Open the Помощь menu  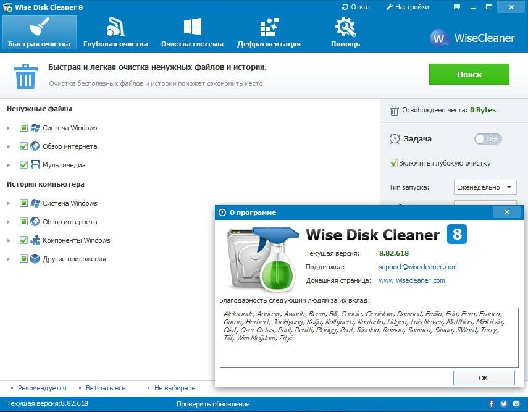(345, 32)
